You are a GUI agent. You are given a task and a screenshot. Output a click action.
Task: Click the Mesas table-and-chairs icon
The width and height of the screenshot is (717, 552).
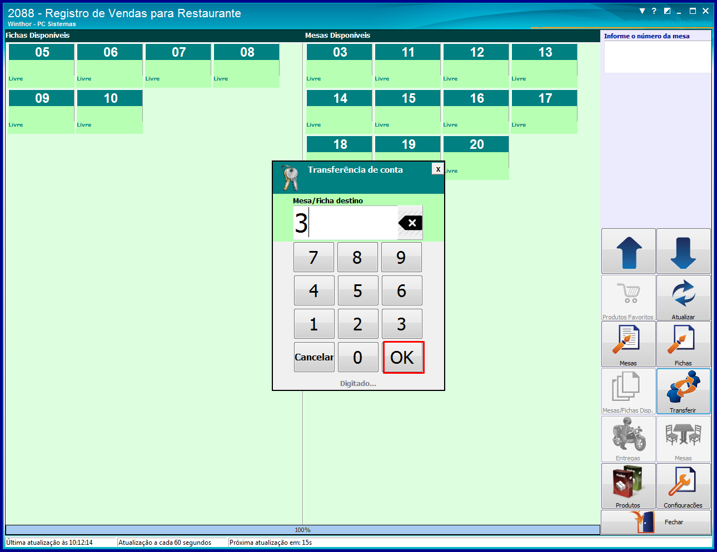click(684, 439)
